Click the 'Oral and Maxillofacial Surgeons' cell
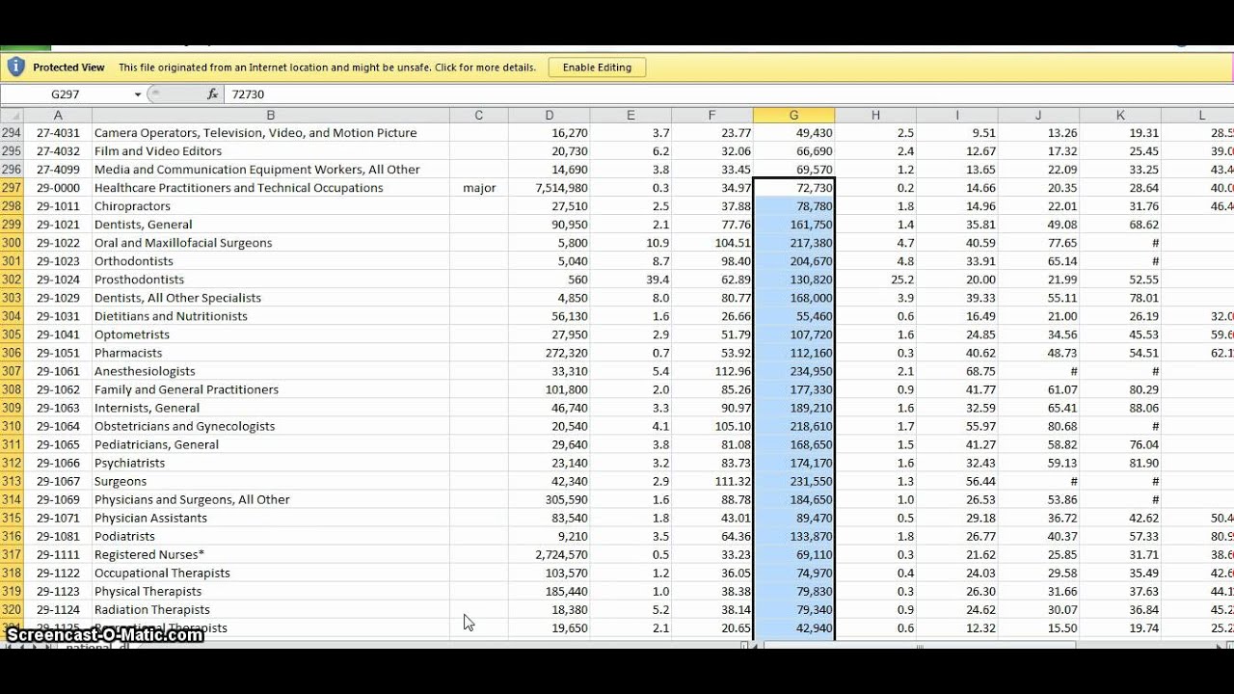This screenshot has width=1234, height=694. click(x=271, y=243)
